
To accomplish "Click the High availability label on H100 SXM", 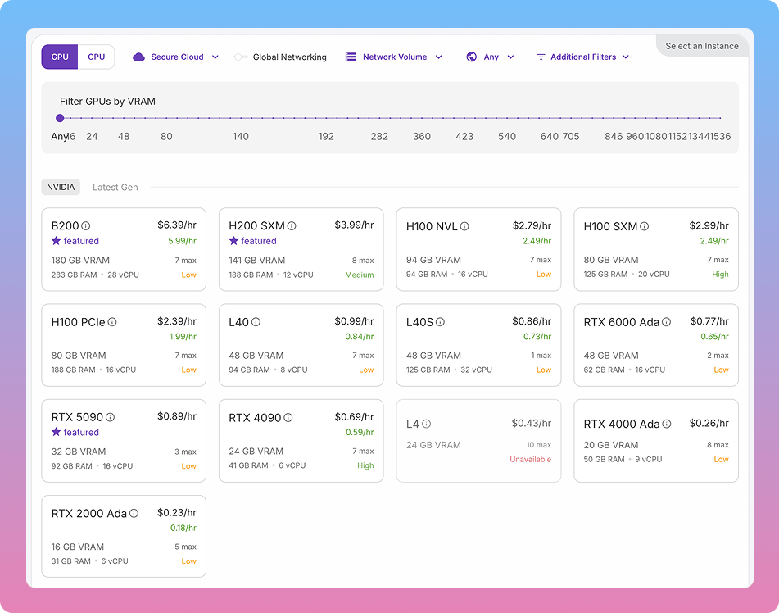I will [720, 275].
